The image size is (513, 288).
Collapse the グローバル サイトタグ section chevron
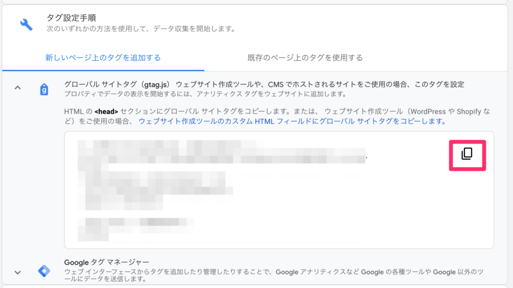pos(18,88)
